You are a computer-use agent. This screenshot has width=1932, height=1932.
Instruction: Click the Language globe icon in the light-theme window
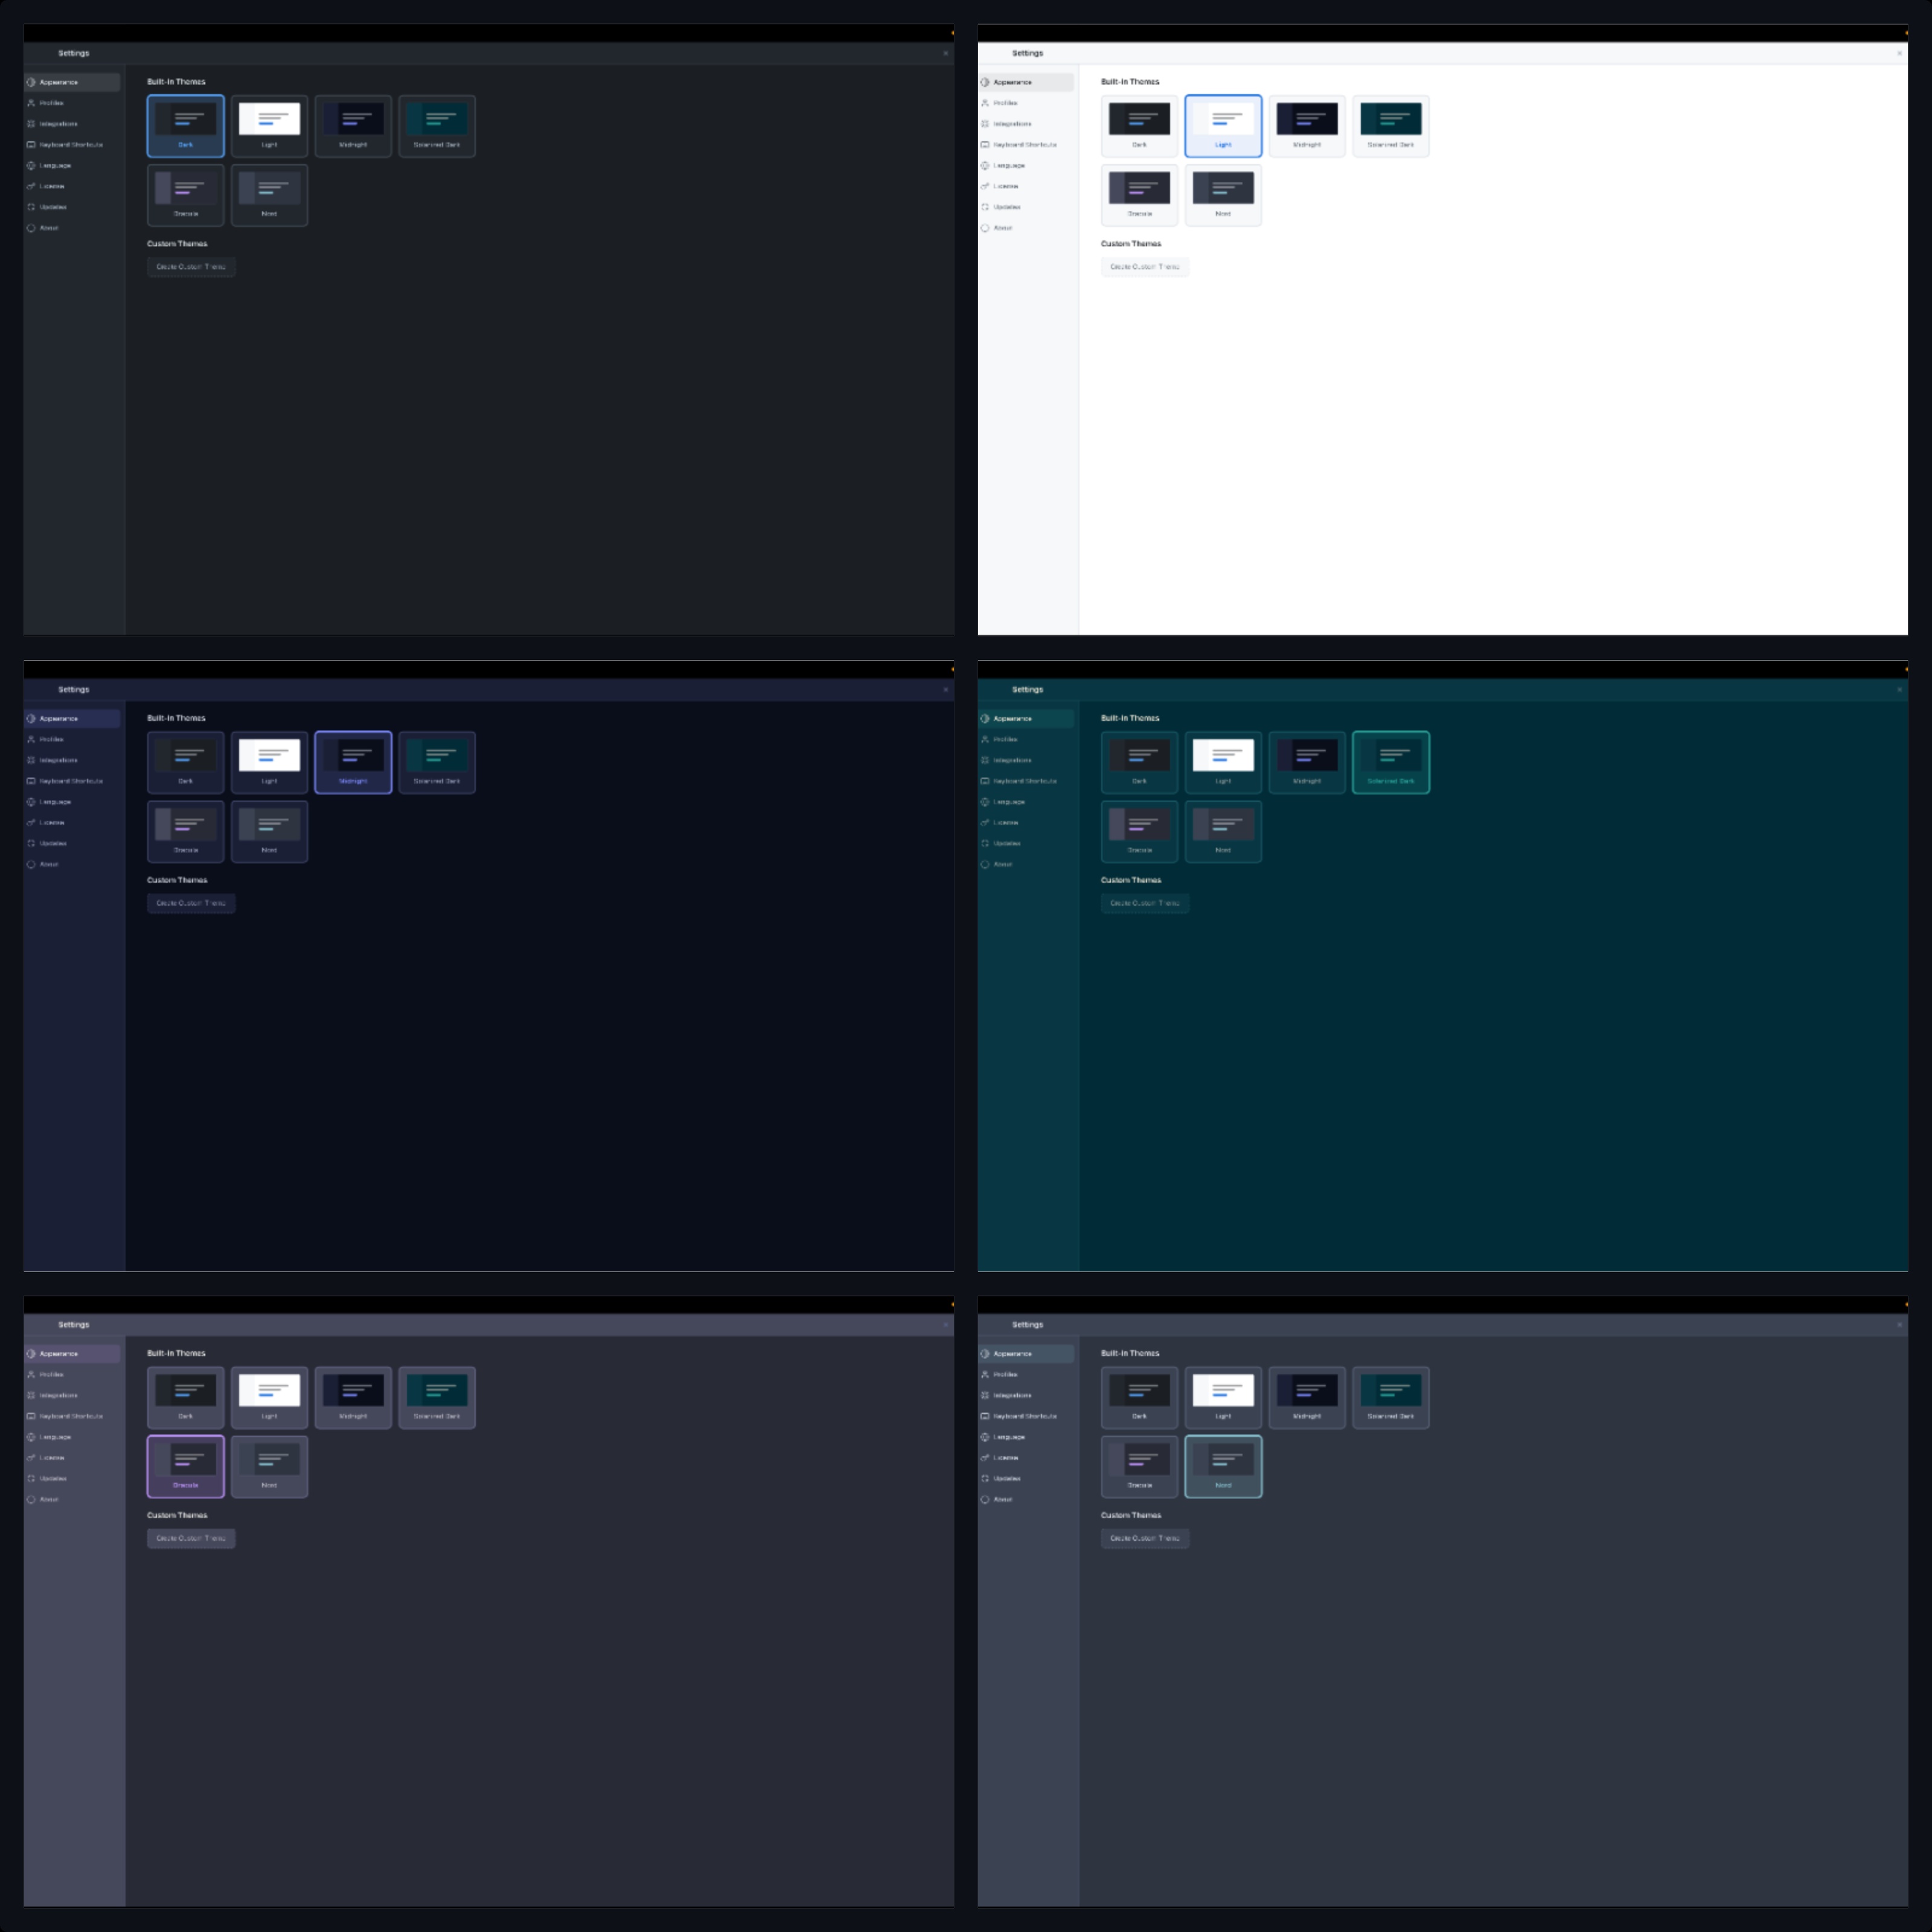(x=985, y=166)
